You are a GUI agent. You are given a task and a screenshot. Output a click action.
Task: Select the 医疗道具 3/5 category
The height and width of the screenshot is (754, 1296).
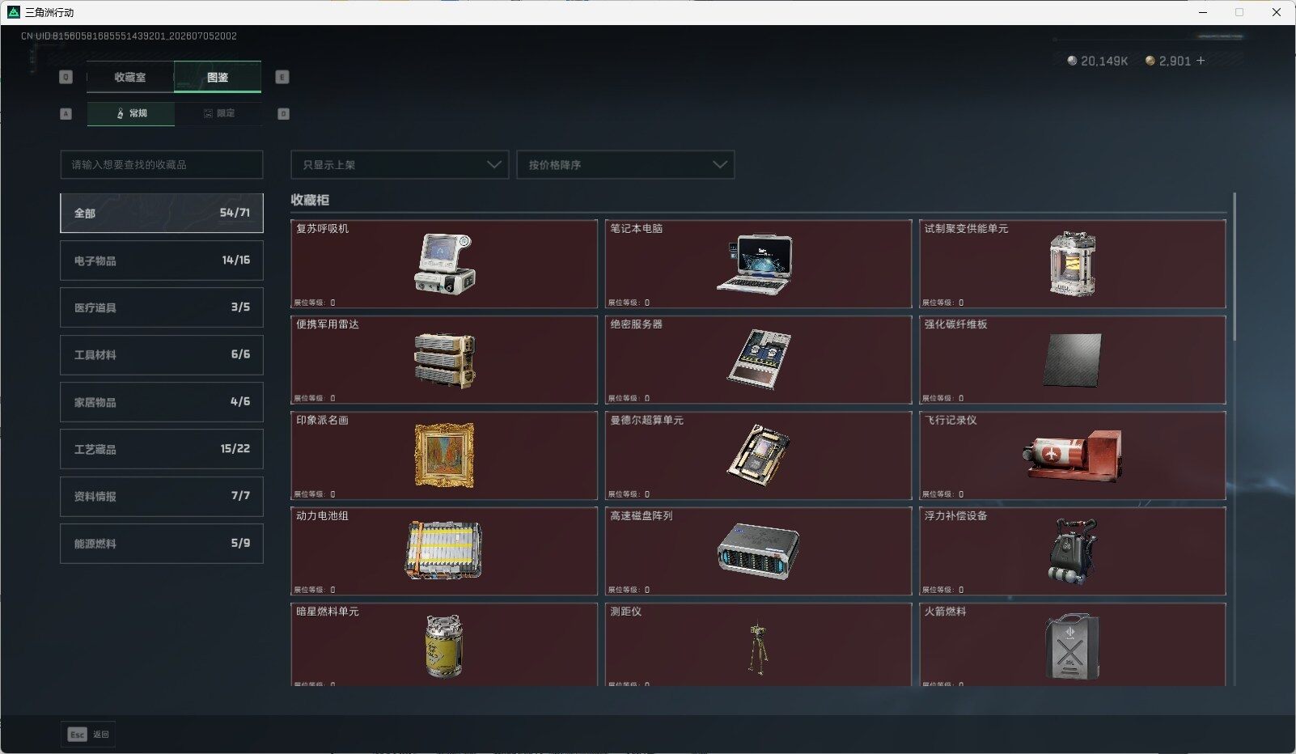(162, 307)
